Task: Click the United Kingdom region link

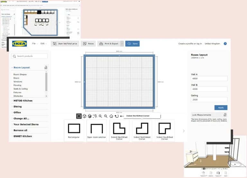Action: click(212, 44)
